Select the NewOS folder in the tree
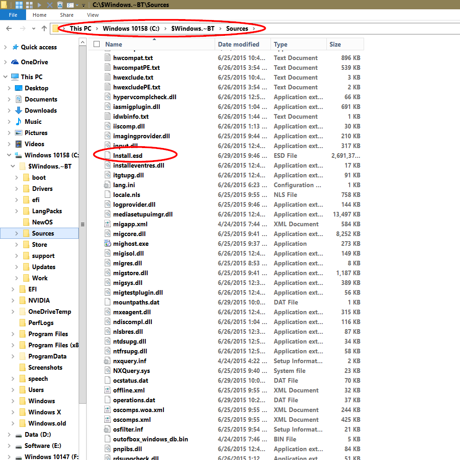 [42, 222]
